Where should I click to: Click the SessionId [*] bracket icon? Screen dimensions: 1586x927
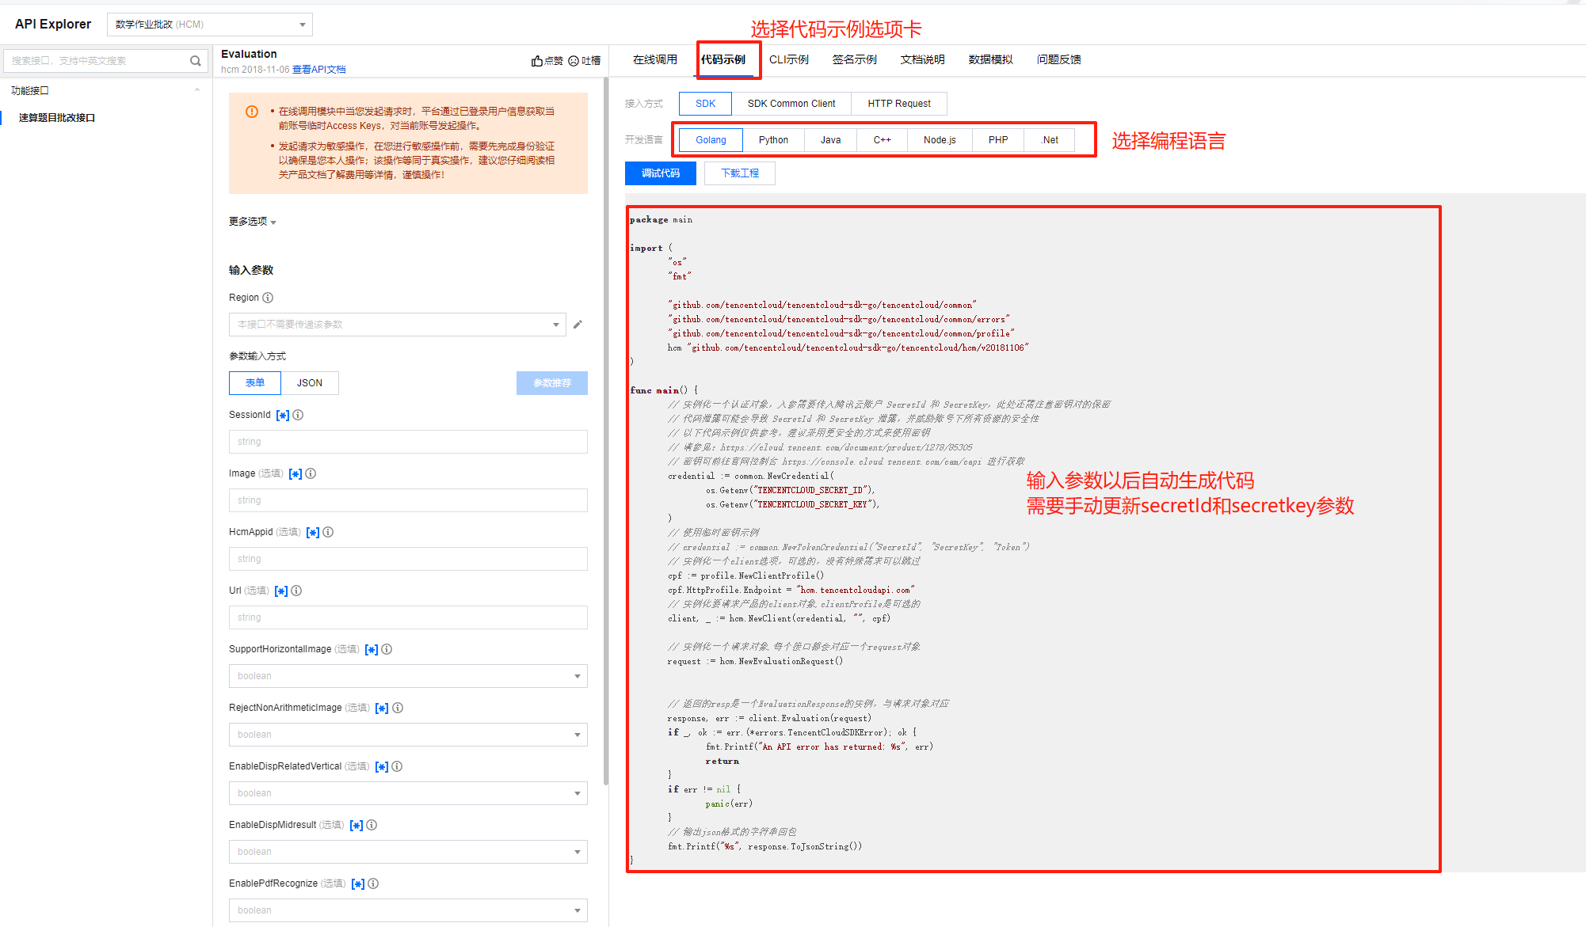(283, 415)
